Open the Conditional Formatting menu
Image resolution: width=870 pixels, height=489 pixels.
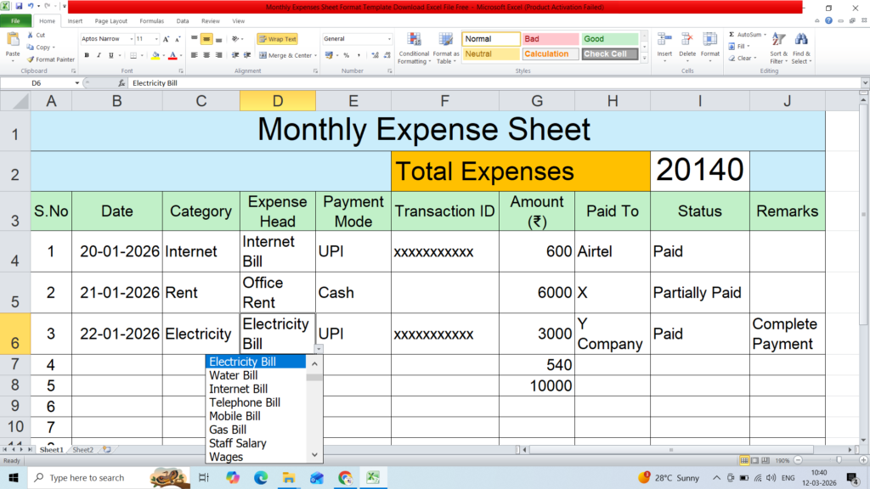point(414,48)
